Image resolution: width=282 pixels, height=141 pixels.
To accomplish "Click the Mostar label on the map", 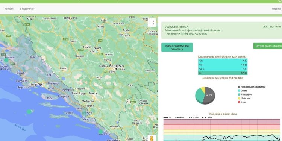I will click(x=94, y=93).
